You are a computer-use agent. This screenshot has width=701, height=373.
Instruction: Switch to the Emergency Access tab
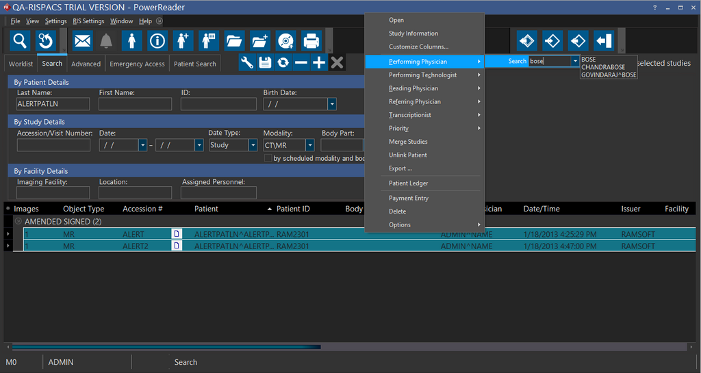137,64
